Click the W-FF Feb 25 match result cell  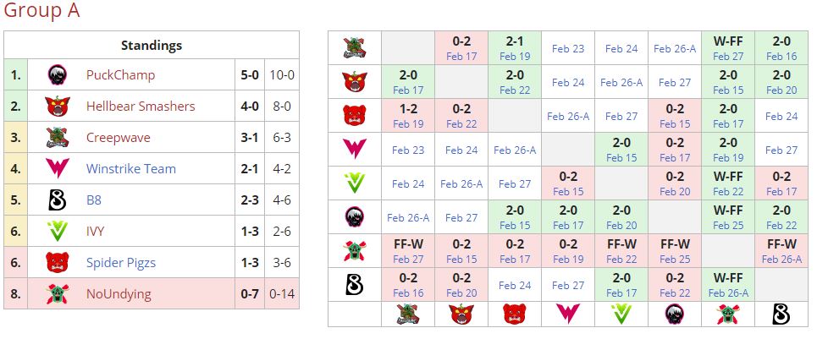727,217
